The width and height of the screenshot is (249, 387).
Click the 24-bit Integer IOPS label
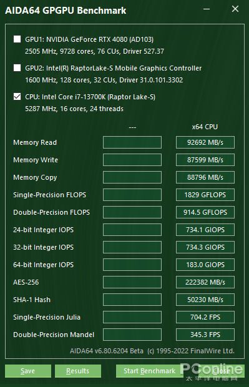[x=44, y=230]
